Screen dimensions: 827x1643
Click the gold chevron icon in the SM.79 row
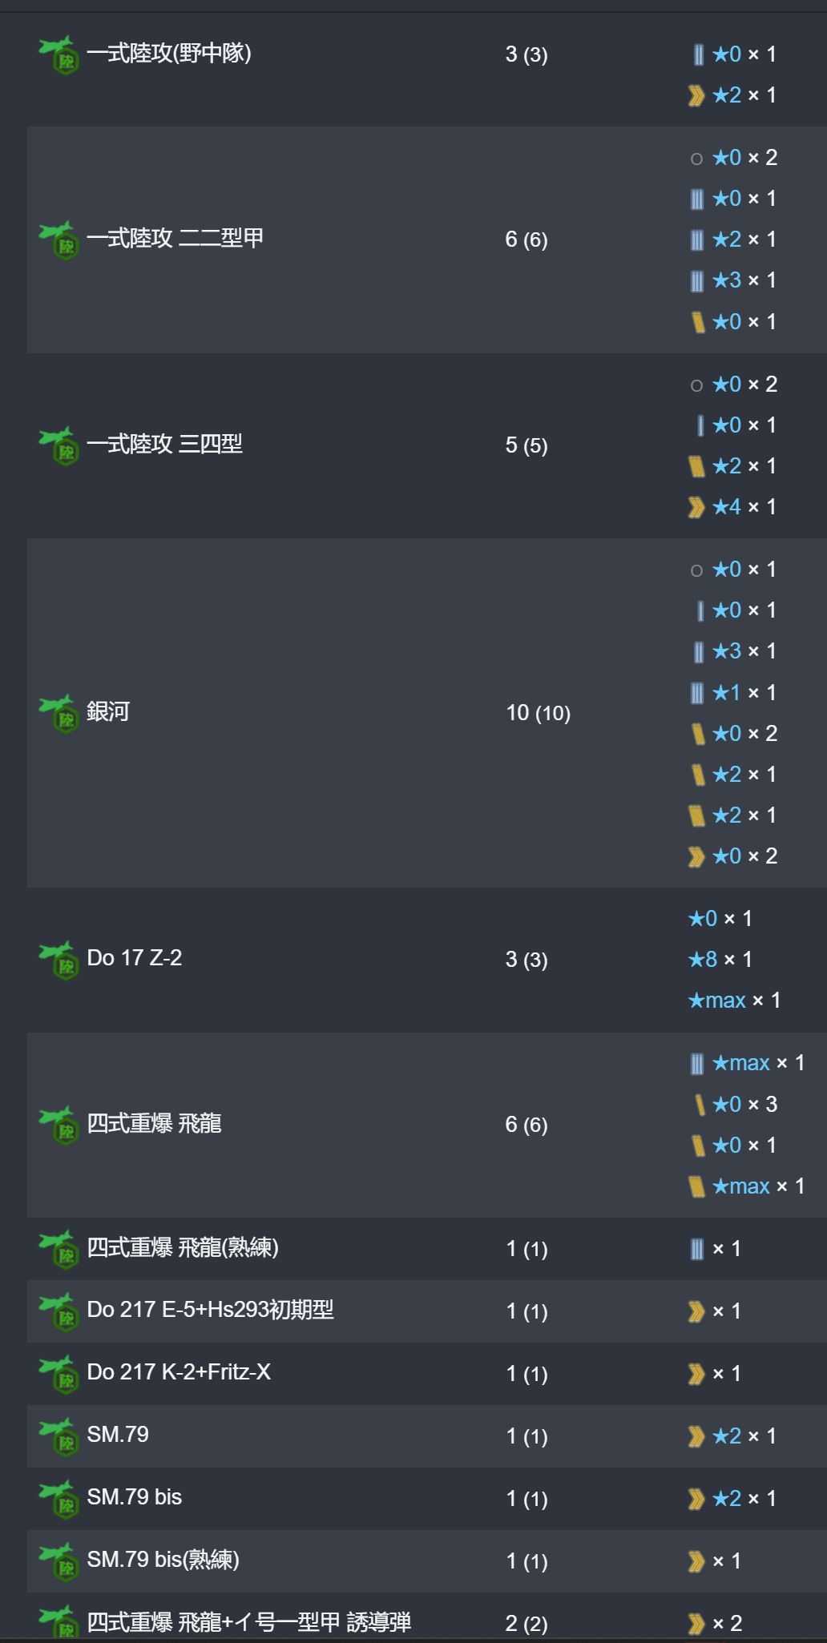point(696,1436)
